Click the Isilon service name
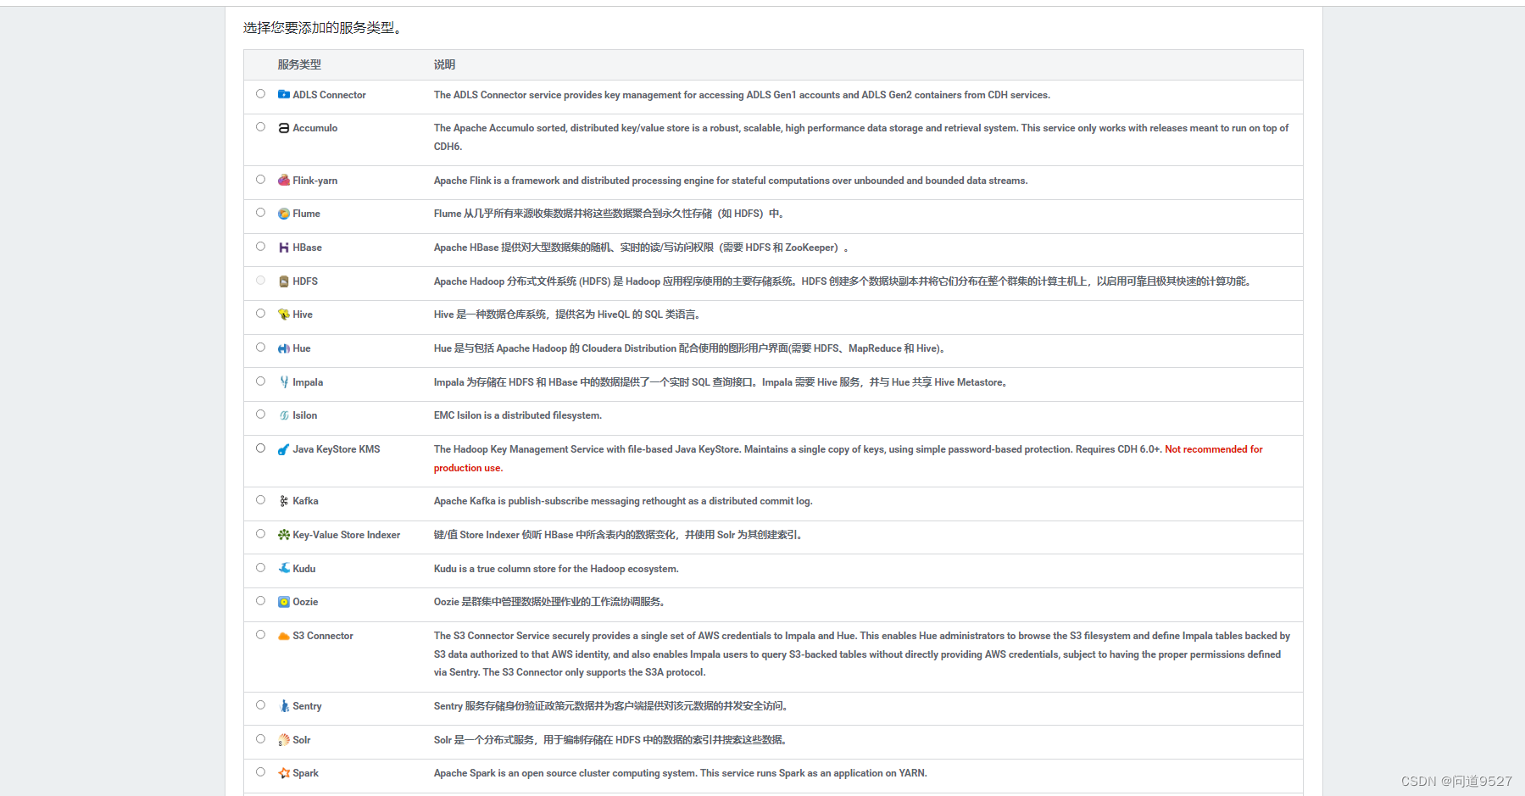1525x796 pixels. (x=304, y=415)
